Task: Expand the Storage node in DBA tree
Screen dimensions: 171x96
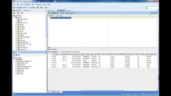Action: (x=16, y=74)
